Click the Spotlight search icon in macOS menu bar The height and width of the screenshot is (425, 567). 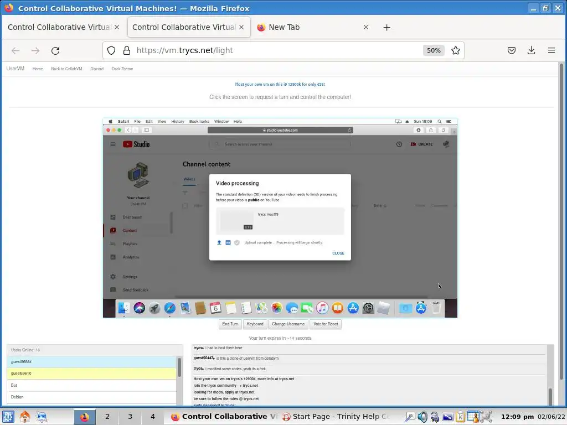[x=439, y=121]
